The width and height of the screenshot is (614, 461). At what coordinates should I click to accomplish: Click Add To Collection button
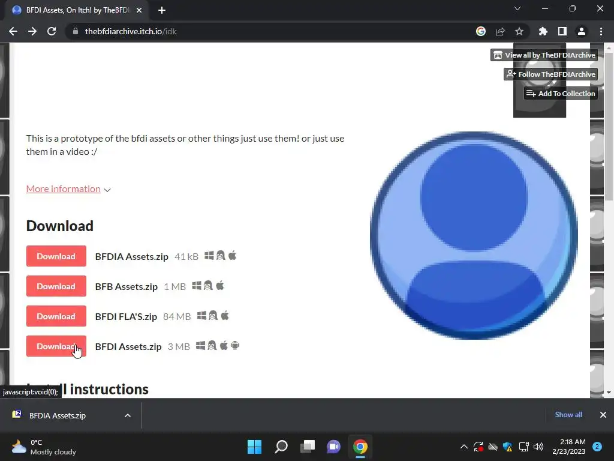point(561,93)
